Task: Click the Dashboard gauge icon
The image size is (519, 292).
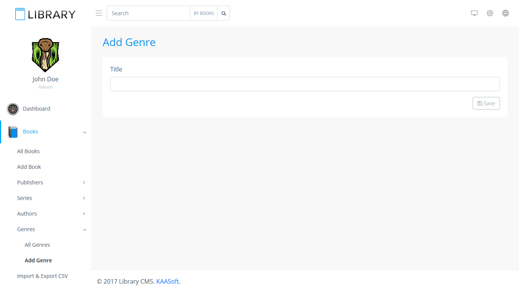Action: [x=13, y=109]
